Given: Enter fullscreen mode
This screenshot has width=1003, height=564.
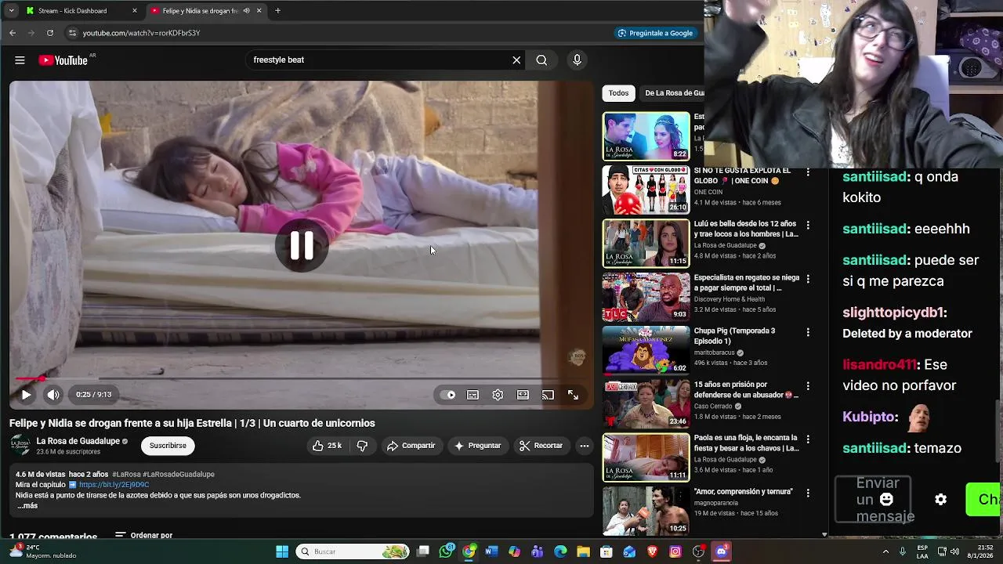Looking at the screenshot, I should 573,395.
